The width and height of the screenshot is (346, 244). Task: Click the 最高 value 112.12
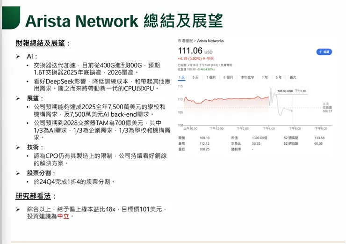(204, 144)
